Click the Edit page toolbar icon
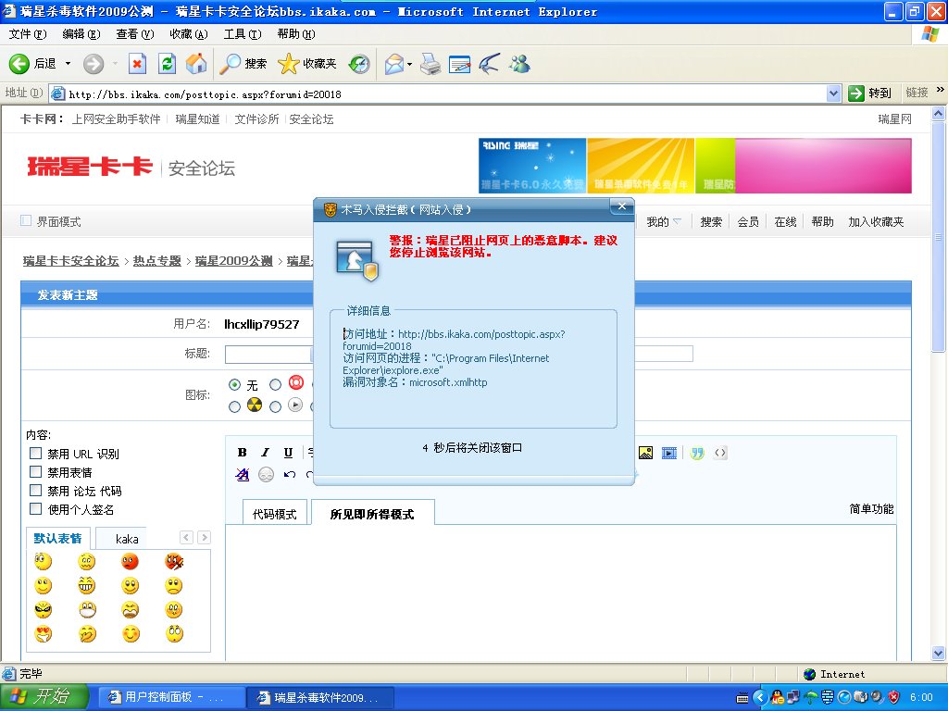 (459, 64)
